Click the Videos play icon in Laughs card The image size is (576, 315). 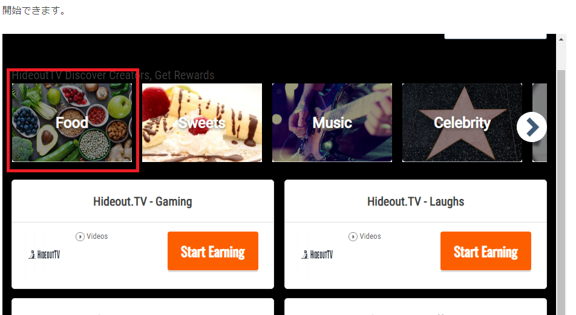pyautogui.click(x=353, y=237)
